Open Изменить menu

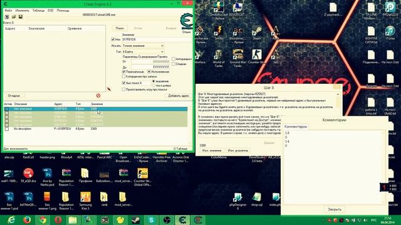(x=23, y=11)
